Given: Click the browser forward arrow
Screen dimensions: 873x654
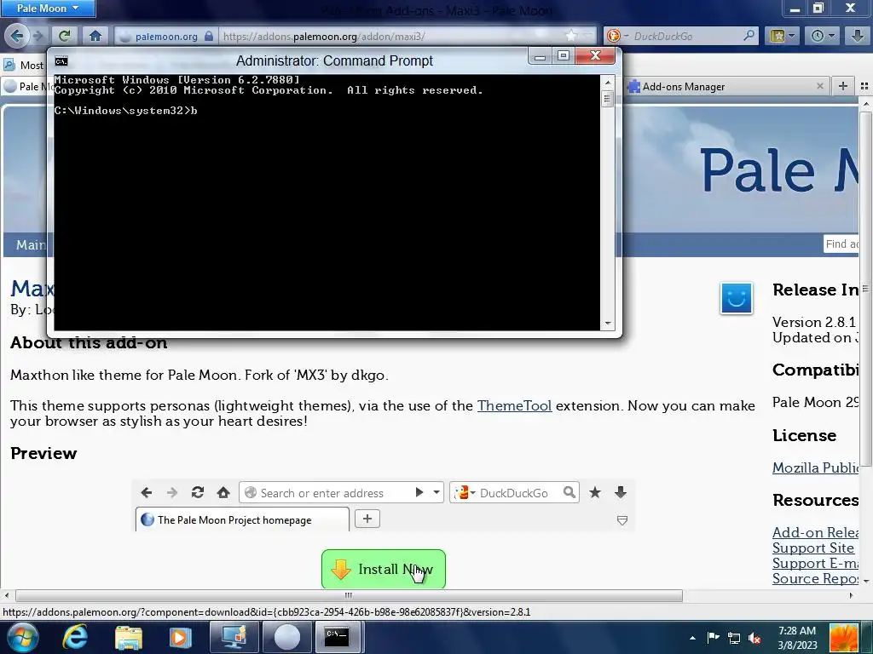Looking at the screenshot, I should 38,36.
